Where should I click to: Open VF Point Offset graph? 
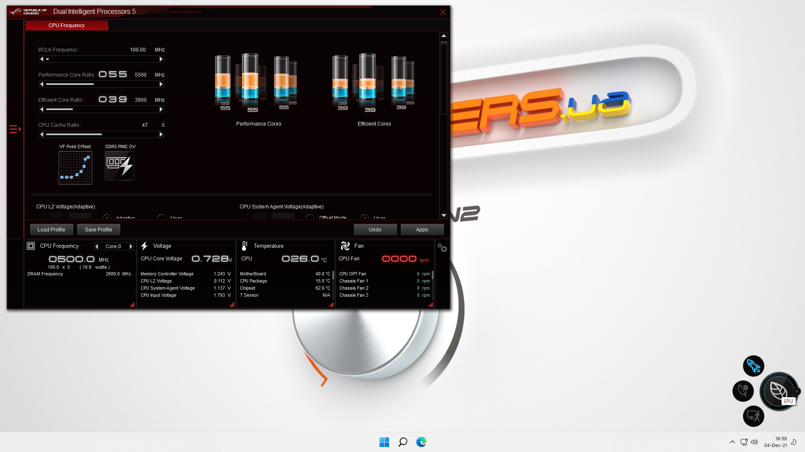click(75, 168)
